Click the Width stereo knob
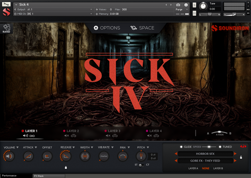This screenshot has width=251, height=178. click(85, 156)
